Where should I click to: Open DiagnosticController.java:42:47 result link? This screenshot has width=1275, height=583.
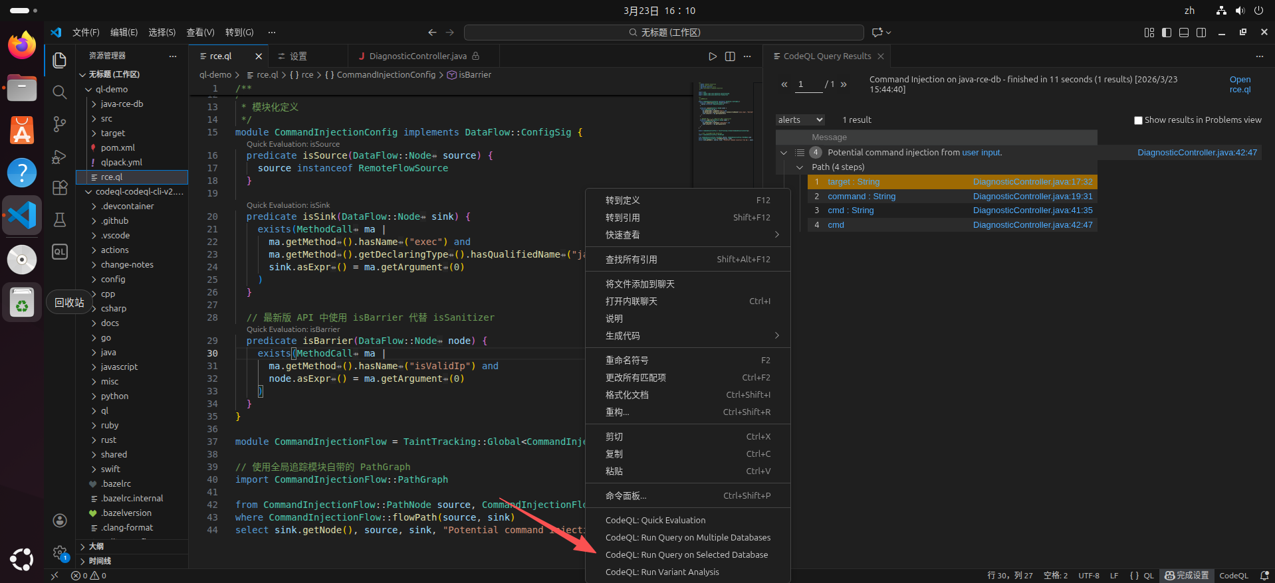[x=1197, y=153]
